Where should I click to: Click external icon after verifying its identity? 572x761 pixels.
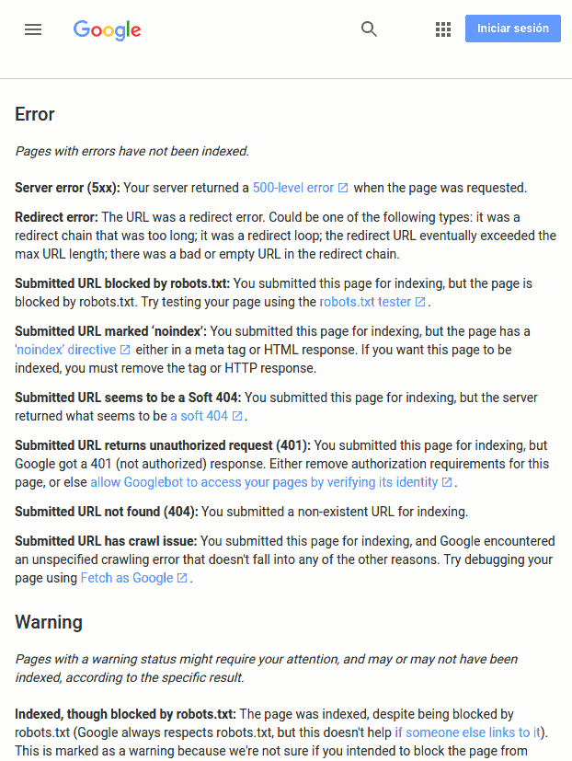click(x=447, y=482)
